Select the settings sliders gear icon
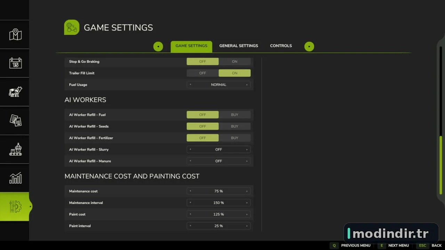The height and width of the screenshot is (250, 445). click(15, 207)
